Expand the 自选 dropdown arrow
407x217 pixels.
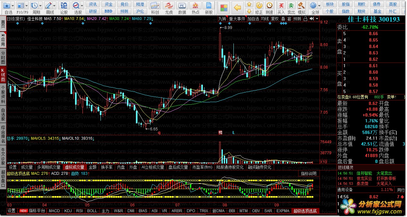pos(13,5)
